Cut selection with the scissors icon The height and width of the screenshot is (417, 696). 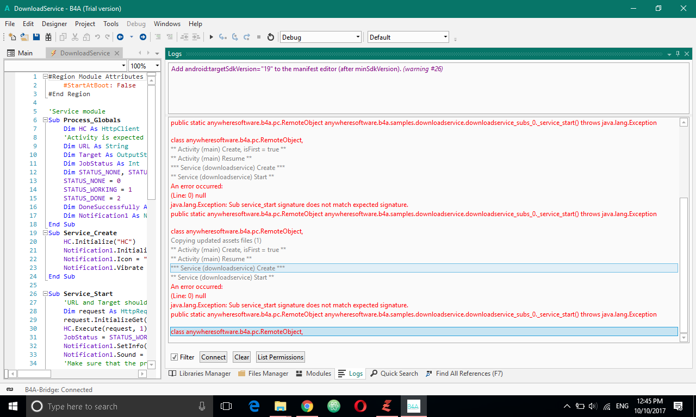(75, 37)
